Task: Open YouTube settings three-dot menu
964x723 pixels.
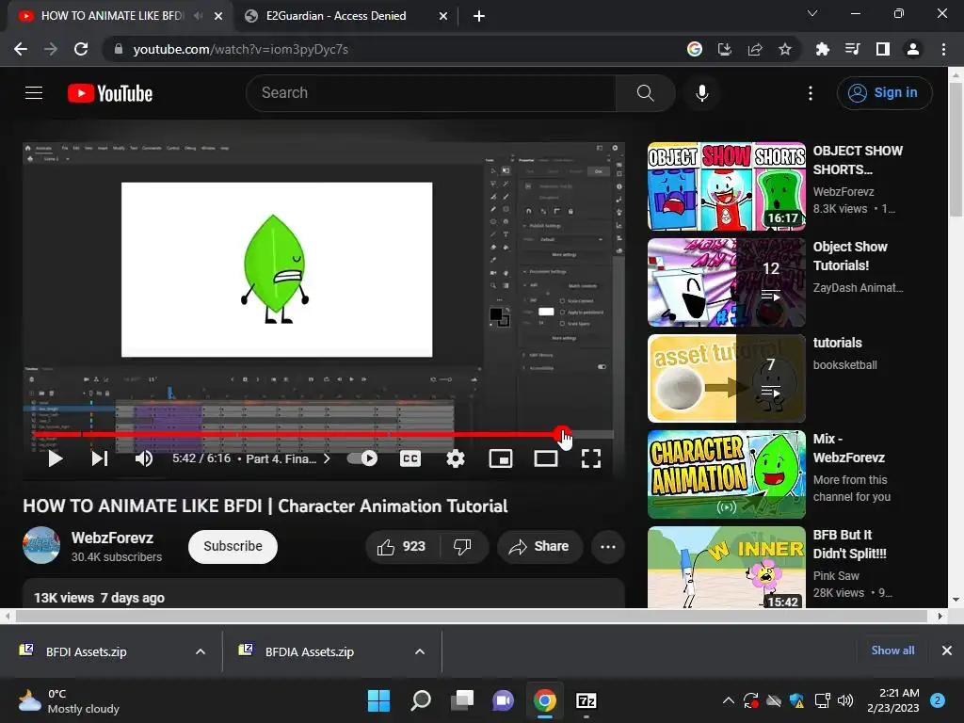Action: click(811, 93)
